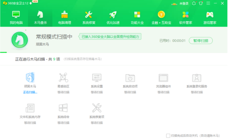The height and width of the screenshot is (139, 228).
Task: Open 软件管家 icon
Action: [x=185, y=15]
